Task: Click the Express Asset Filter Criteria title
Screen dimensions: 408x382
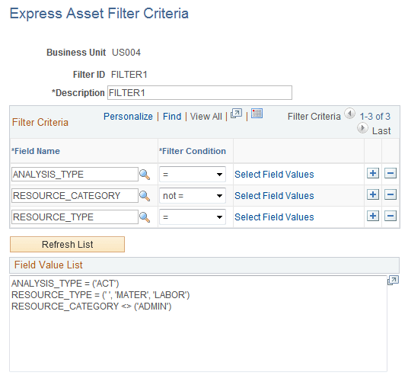Action: pos(99,14)
